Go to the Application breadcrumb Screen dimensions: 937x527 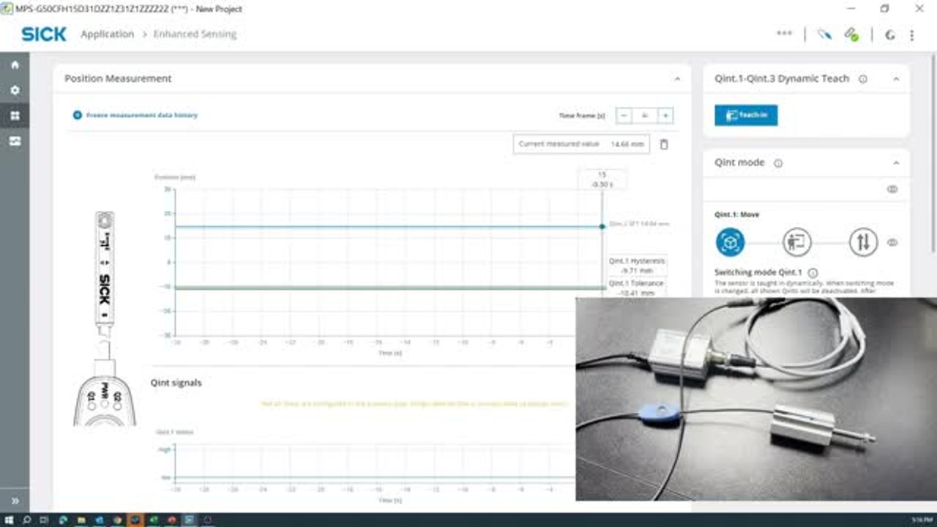108,34
